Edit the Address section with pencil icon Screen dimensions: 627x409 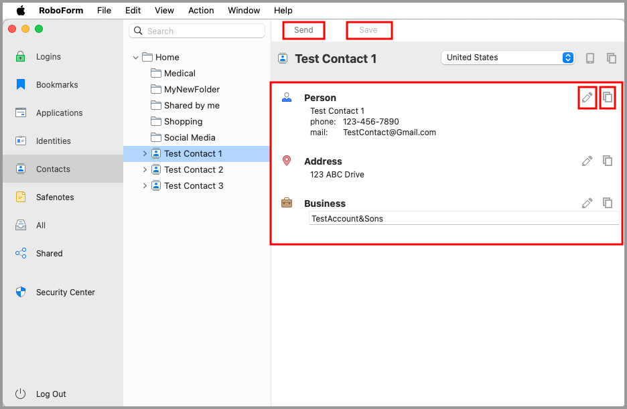[x=587, y=161]
